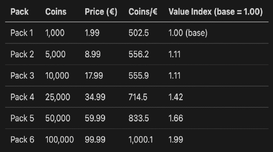Select the 833.5 coins per euro cell
Viewport: 273px width, 152px height.
tap(138, 118)
